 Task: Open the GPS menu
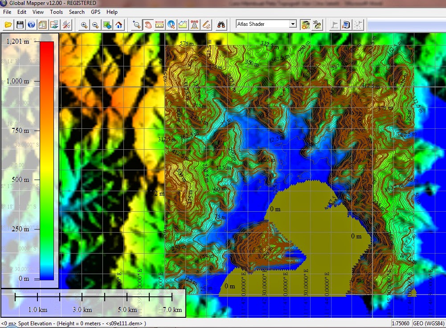[x=95, y=12]
